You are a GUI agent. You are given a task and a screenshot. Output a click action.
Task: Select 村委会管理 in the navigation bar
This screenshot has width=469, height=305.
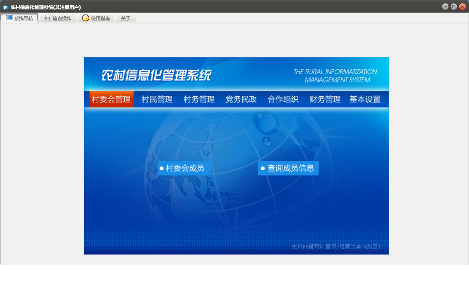(x=111, y=99)
